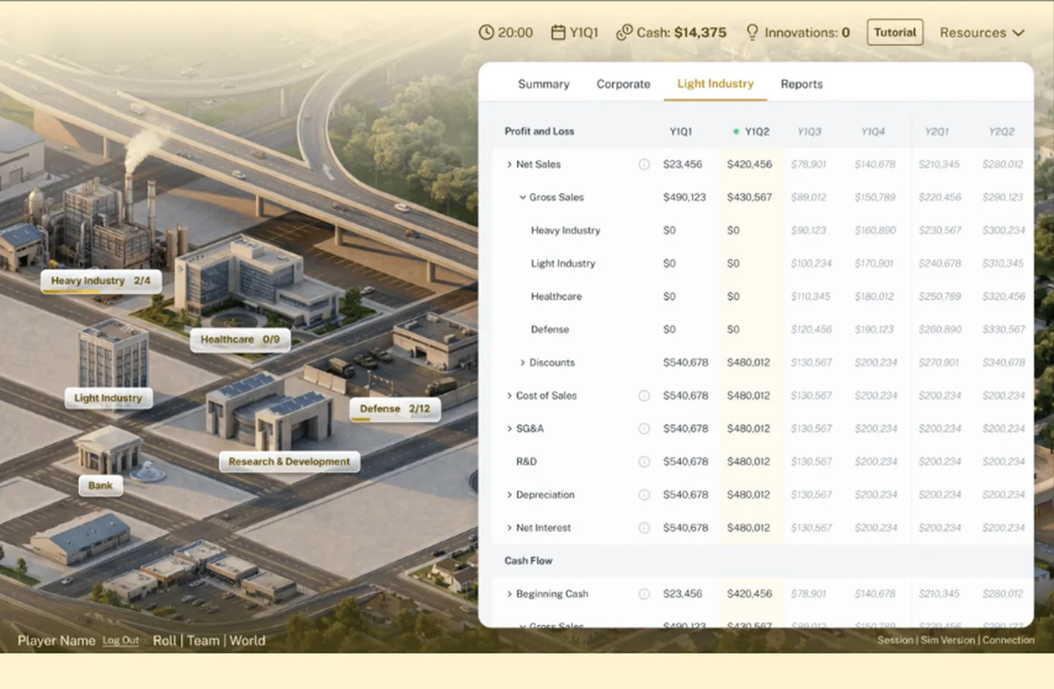Select the Research & Development map label
1054x689 pixels.
[289, 462]
